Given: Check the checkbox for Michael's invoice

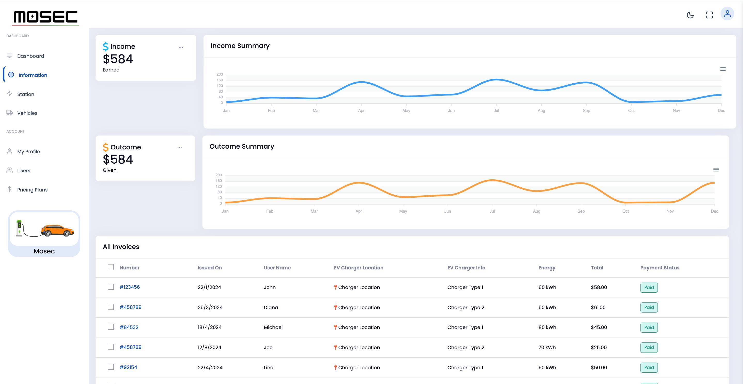Looking at the screenshot, I should pos(111,327).
